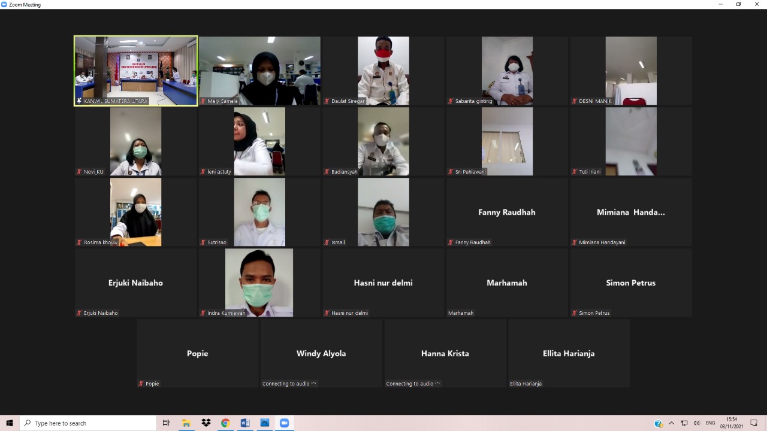This screenshot has height=431, width=767.
Task: Open Google Chrome from taskbar
Action: 225,423
